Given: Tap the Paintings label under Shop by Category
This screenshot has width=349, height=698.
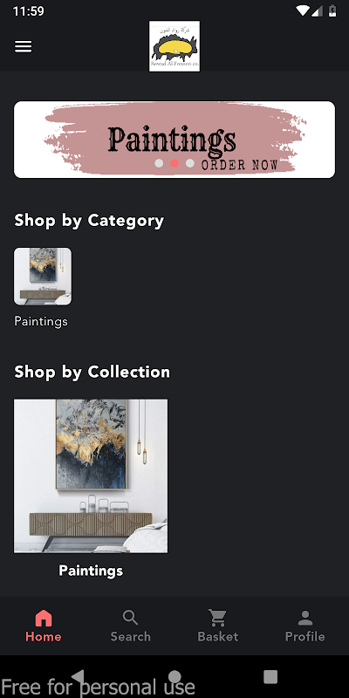Looking at the screenshot, I should (41, 321).
